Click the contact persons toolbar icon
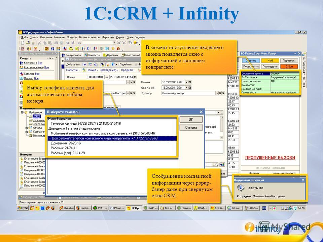This screenshot has height=242, width=323. click(x=58, y=48)
